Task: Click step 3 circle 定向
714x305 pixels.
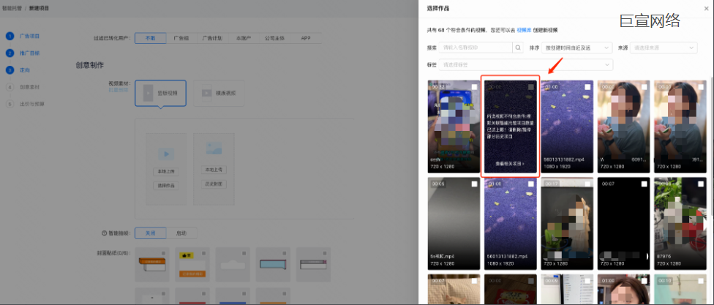Action: click(x=10, y=70)
